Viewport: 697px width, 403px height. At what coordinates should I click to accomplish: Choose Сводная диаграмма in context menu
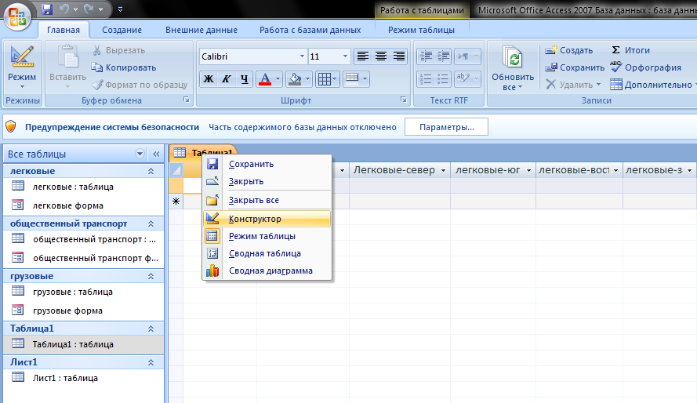coord(267,270)
